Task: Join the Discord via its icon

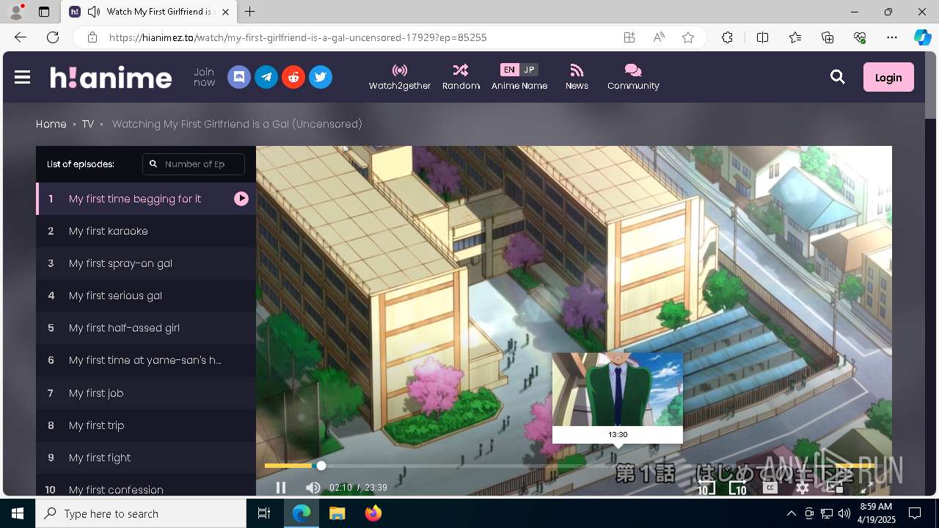Action: pos(239,77)
